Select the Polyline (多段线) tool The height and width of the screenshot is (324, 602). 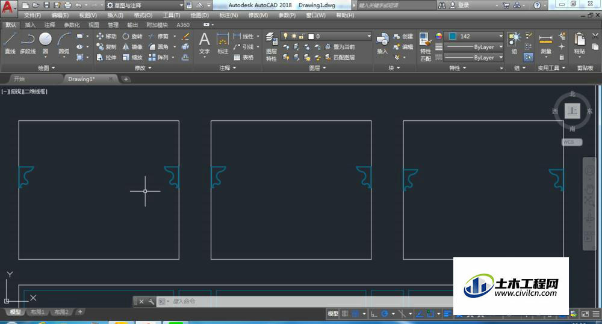(x=28, y=43)
